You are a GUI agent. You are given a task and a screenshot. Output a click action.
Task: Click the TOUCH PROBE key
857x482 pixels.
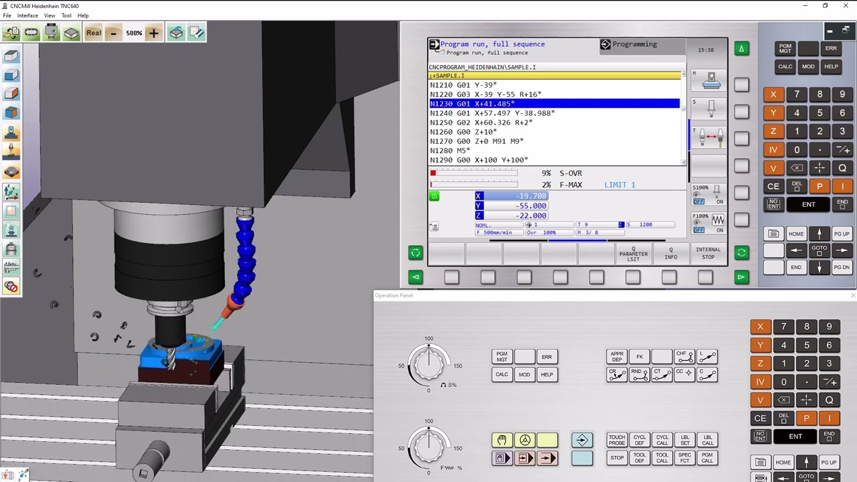617,440
